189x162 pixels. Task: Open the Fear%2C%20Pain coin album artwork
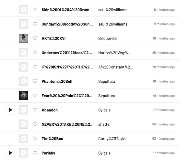tap(24, 96)
